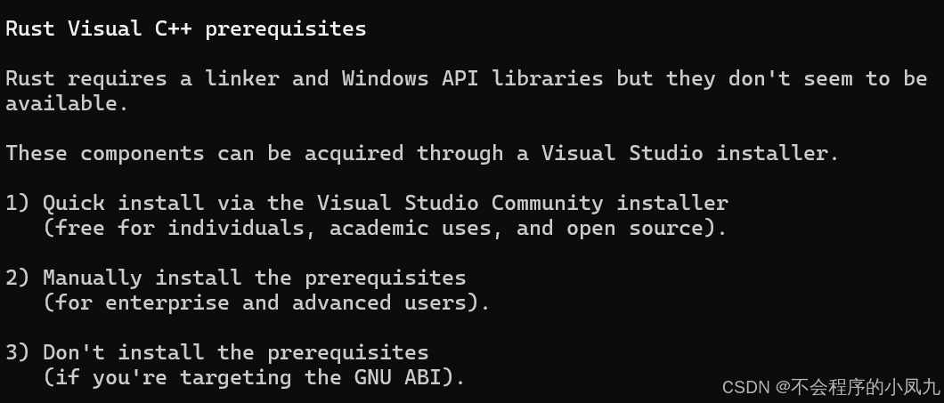Click the "open source" words
This screenshot has height=403, width=944.
[635, 229]
